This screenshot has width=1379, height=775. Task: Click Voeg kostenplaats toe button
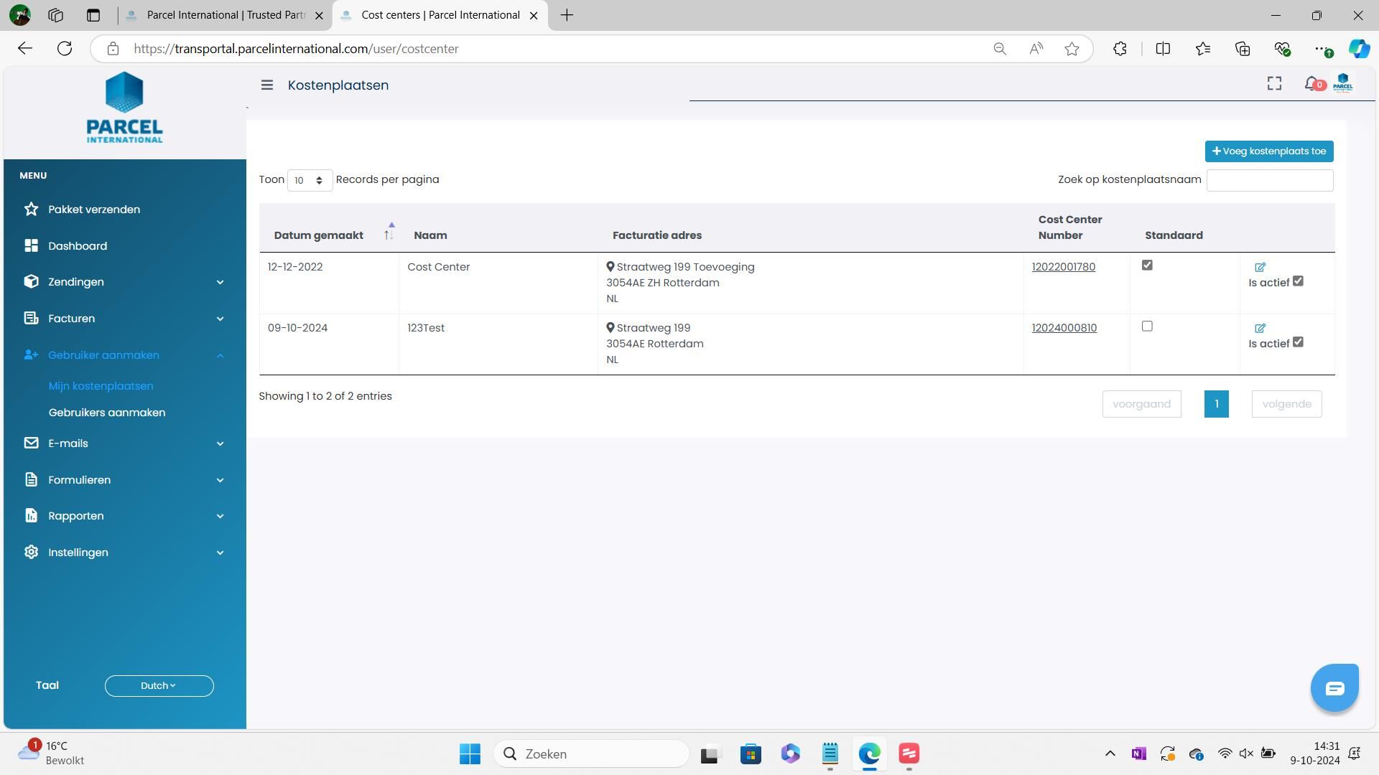tap(1268, 151)
